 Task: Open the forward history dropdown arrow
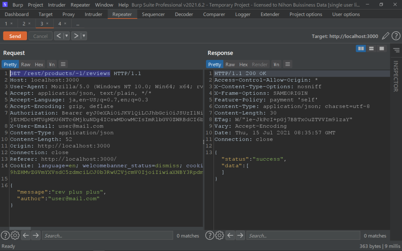coord(84,36)
